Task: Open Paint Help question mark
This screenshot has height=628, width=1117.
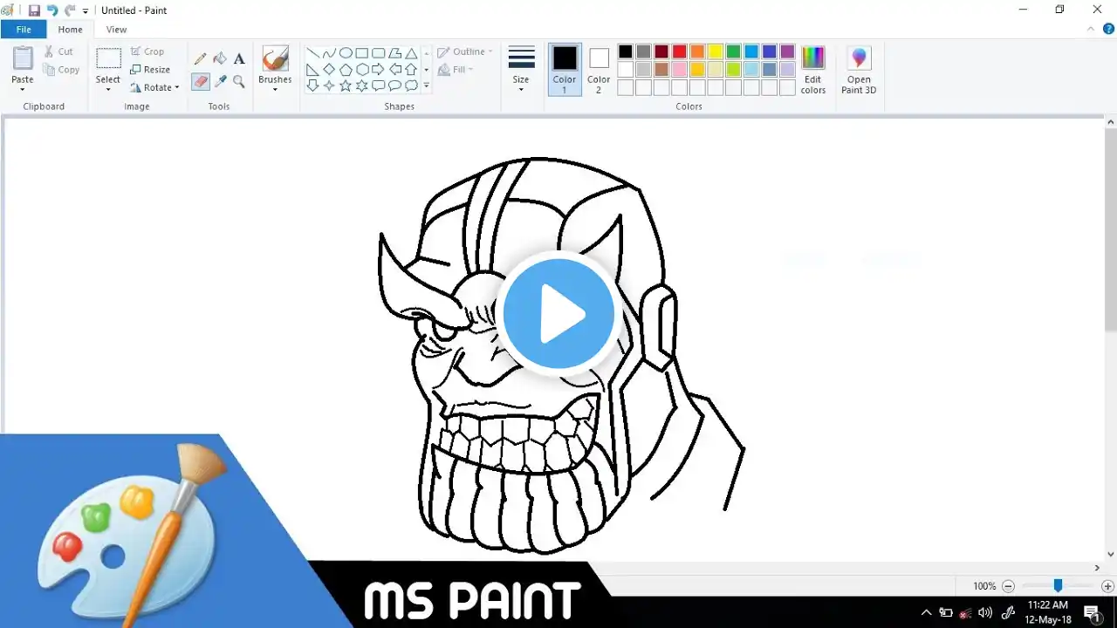Action: click(1108, 29)
